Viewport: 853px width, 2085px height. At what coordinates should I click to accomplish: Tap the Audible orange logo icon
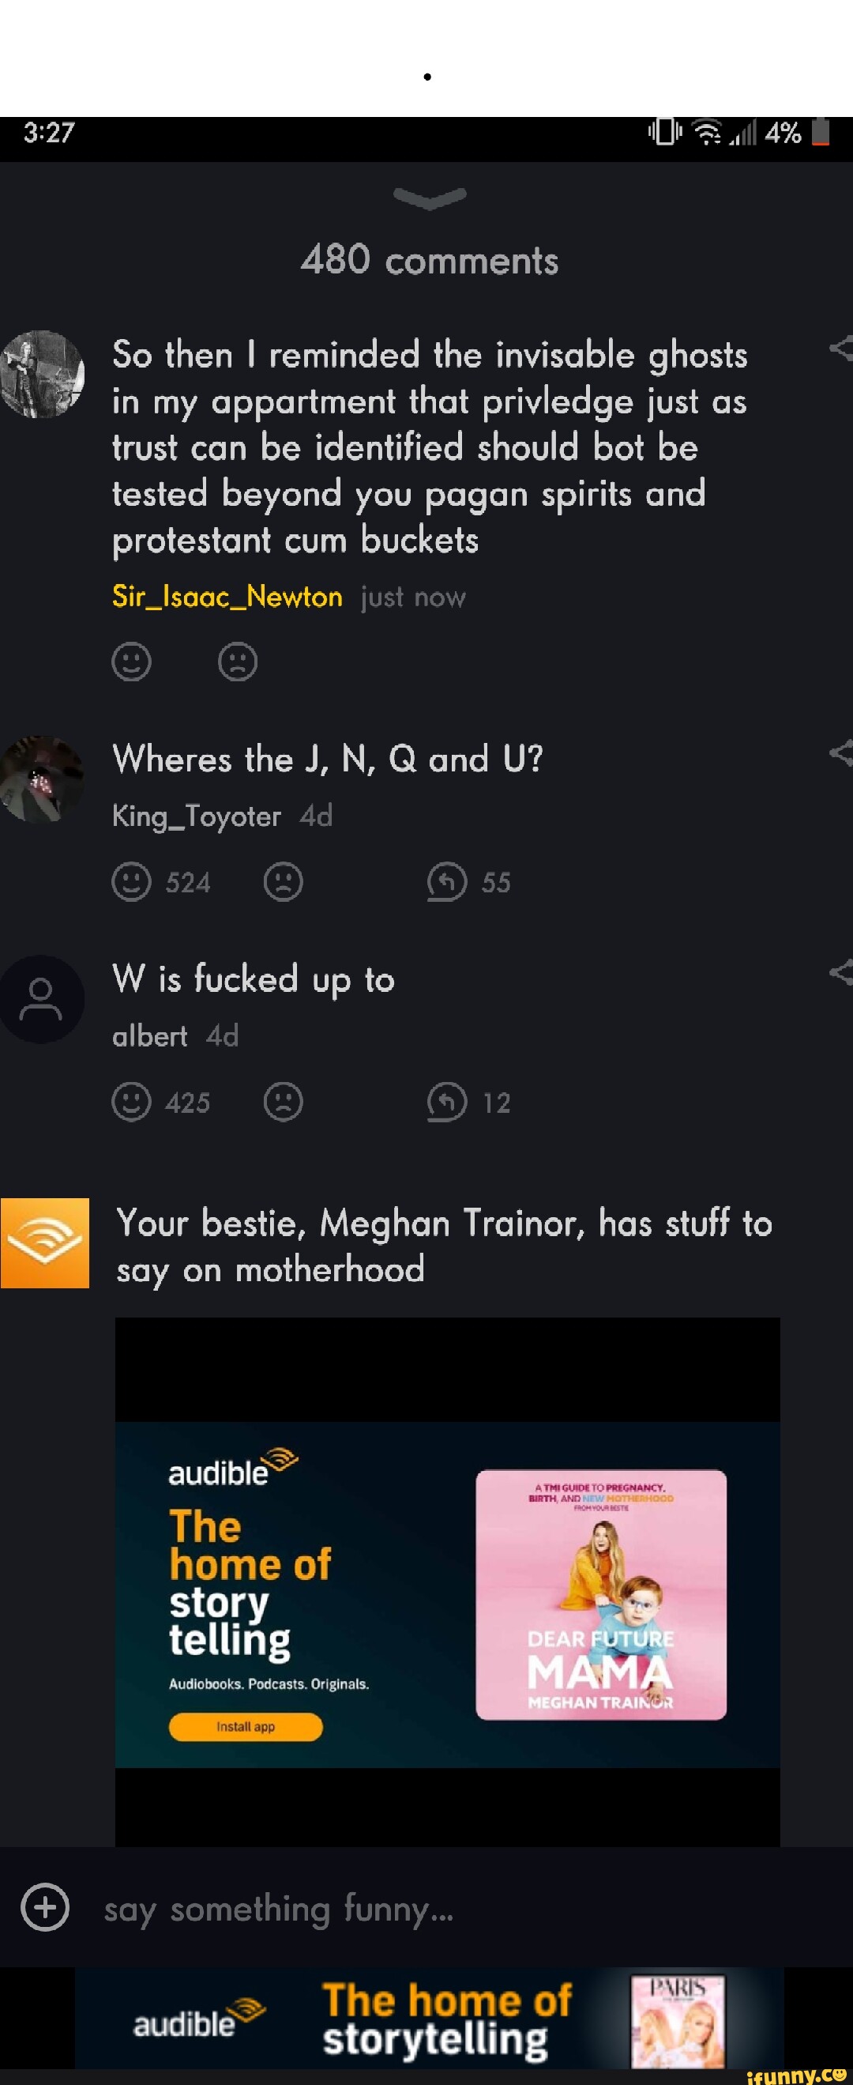tap(44, 1242)
